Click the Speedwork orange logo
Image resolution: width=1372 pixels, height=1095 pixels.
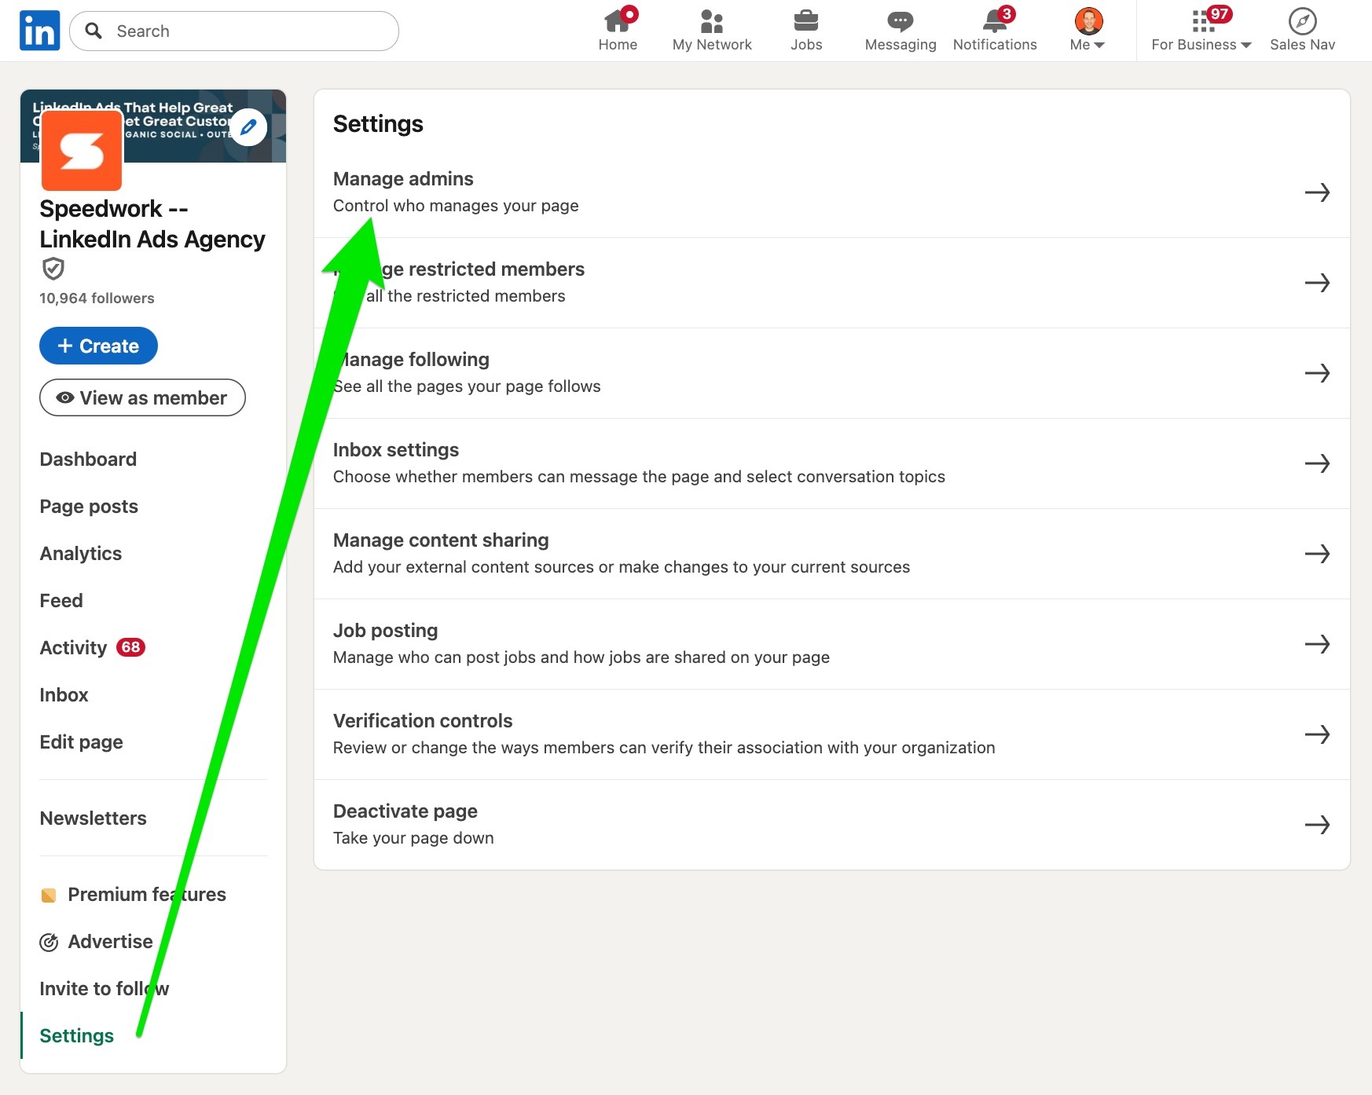coord(82,151)
